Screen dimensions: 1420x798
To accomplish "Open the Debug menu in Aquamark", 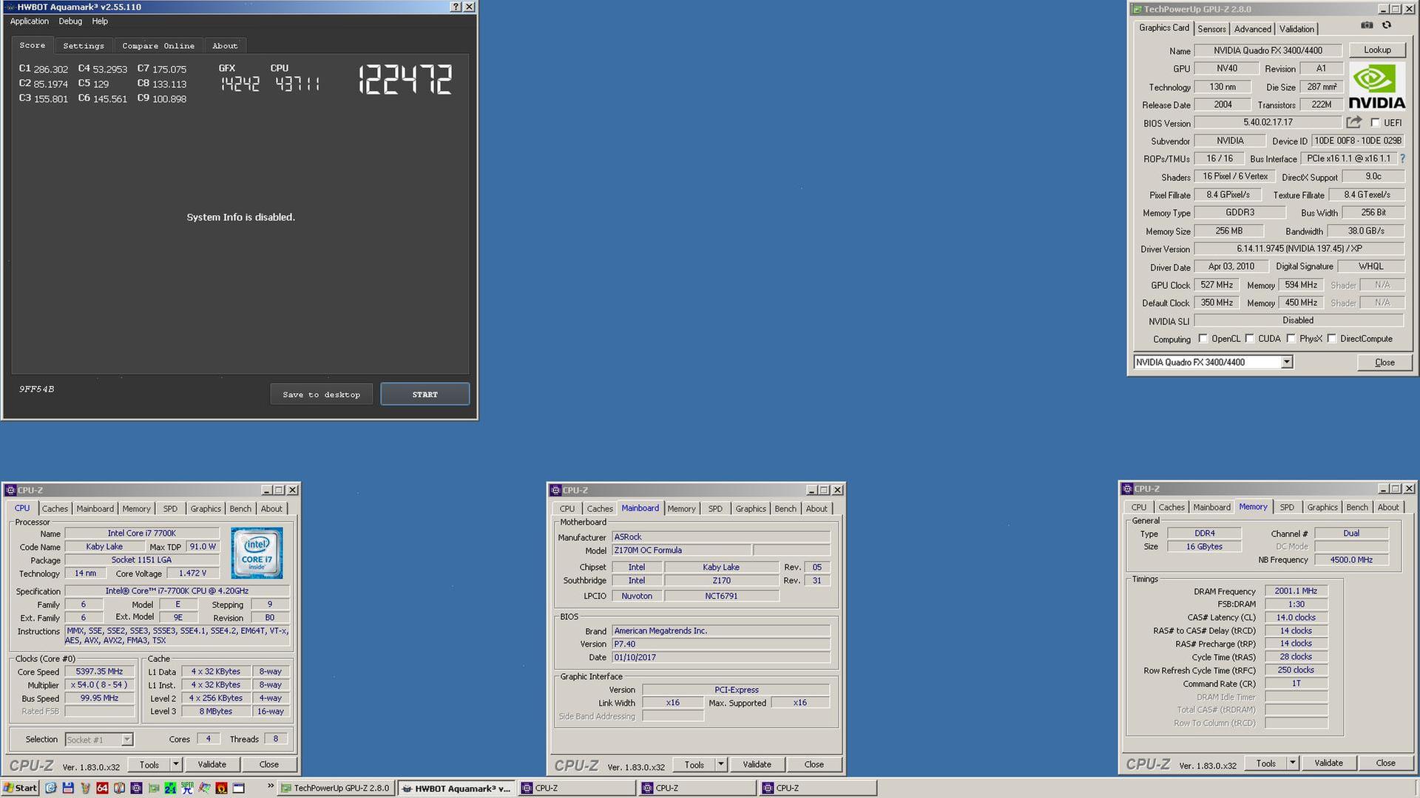I will (70, 21).
